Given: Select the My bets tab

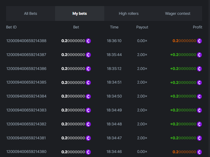Looking at the screenshot, I should pos(80,13).
